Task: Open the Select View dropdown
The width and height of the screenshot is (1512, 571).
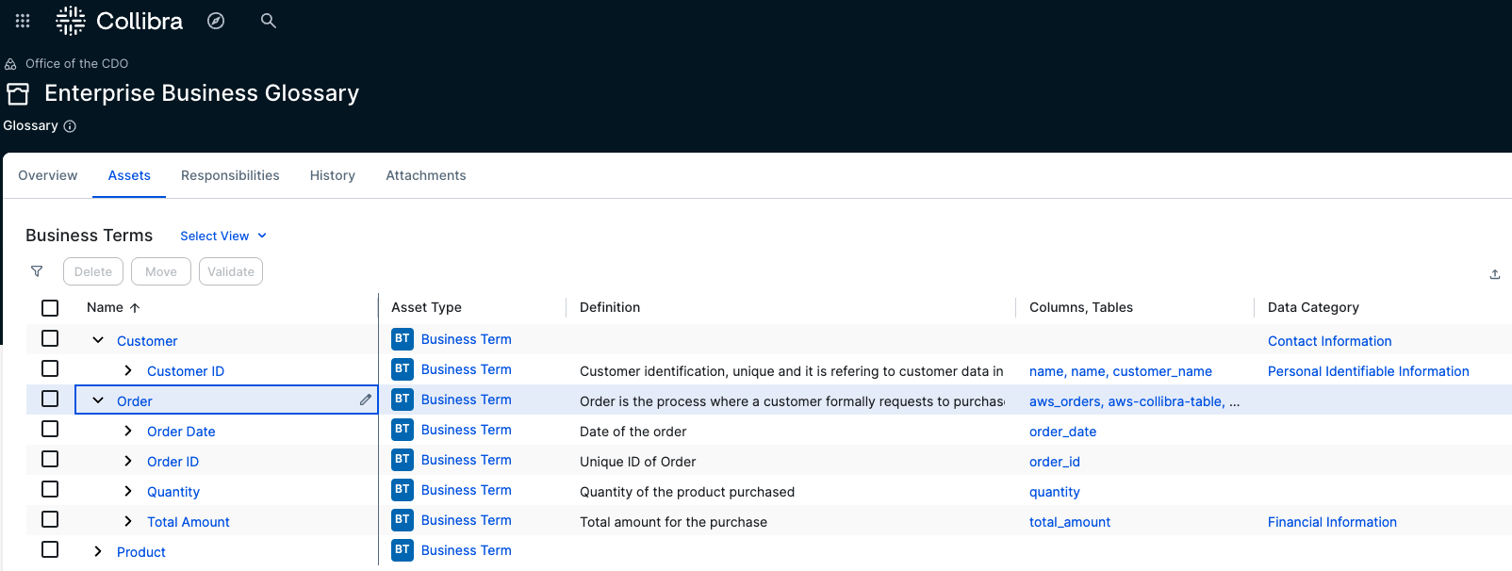Action: point(223,236)
